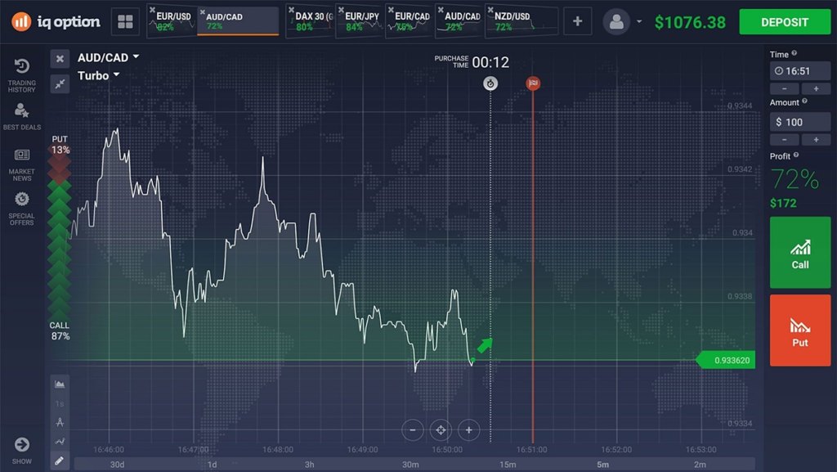Screen dimensions: 837x472
Task: Close the EUR/USD tab
Action: coord(152,10)
